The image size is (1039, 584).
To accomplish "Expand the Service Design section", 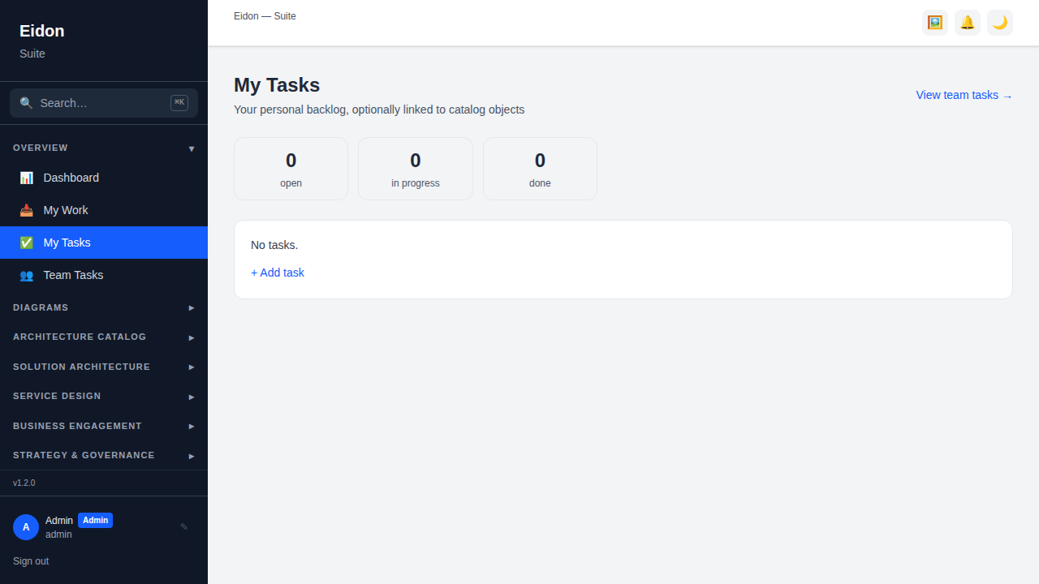I will [x=104, y=396].
